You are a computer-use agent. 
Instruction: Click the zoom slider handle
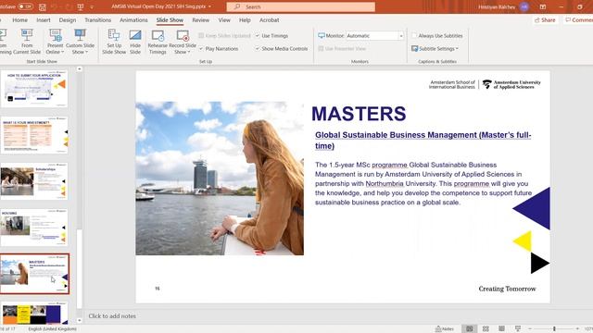coord(554,329)
